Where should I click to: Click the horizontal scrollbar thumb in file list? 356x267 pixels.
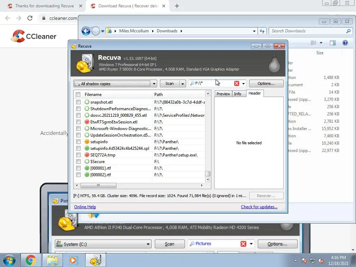(98, 185)
